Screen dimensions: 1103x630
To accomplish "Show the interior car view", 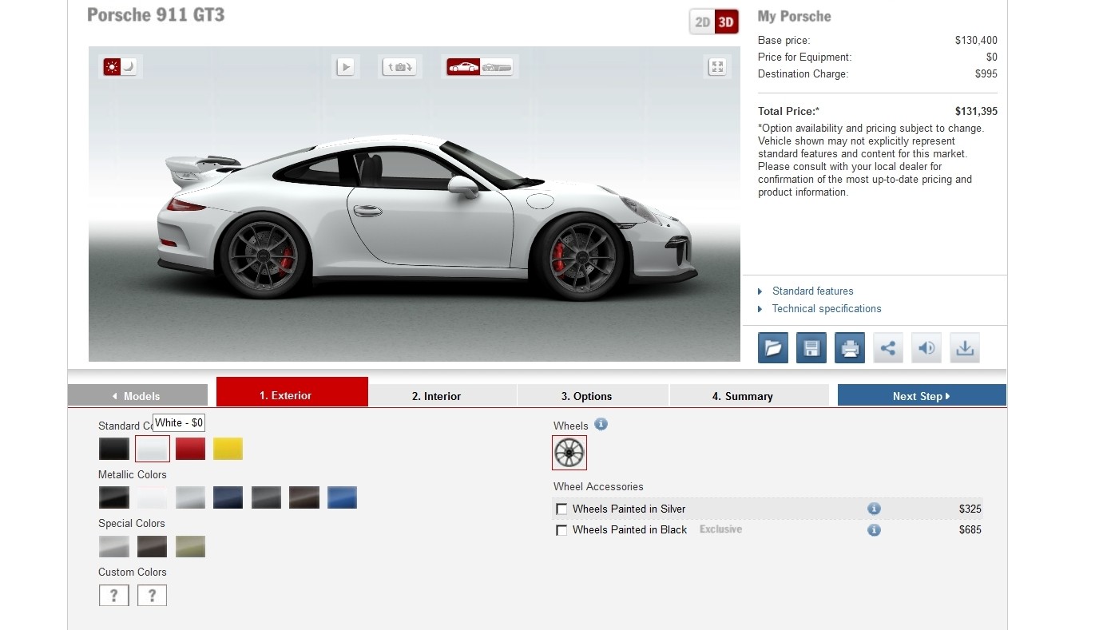I will [497, 67].
